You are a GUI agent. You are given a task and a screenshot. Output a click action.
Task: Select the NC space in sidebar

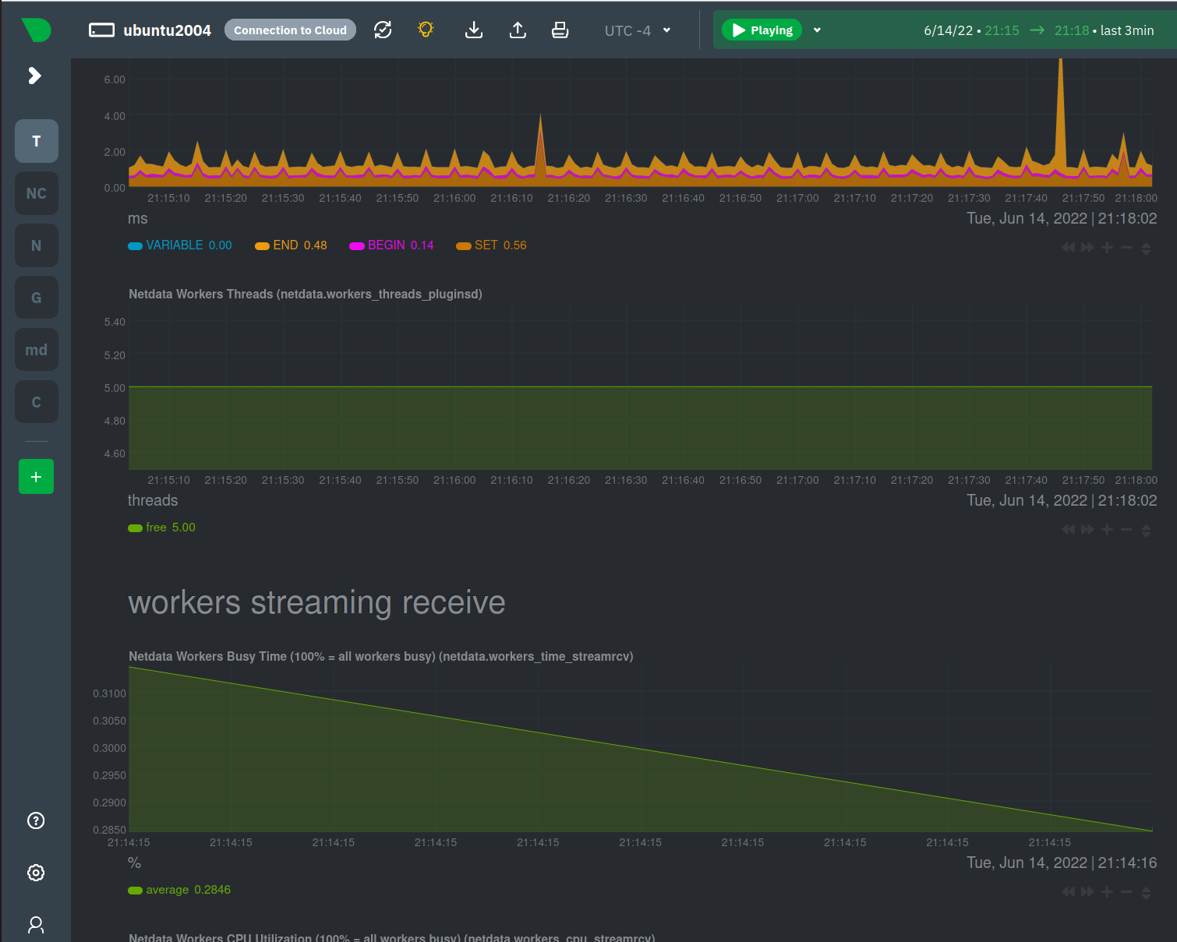tap(36, 193)
